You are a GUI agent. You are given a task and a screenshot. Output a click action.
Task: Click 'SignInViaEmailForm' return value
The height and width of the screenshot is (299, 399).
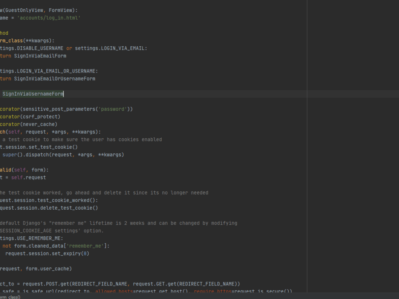[40, 56]
